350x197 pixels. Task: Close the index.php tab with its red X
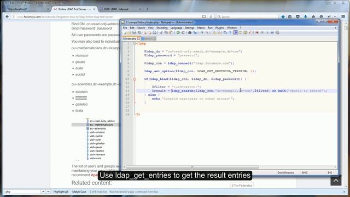[138, 39]
